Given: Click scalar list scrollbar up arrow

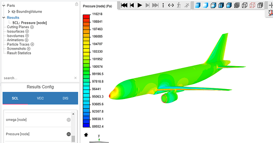Looking at the screenshot, I should point(73,114).
